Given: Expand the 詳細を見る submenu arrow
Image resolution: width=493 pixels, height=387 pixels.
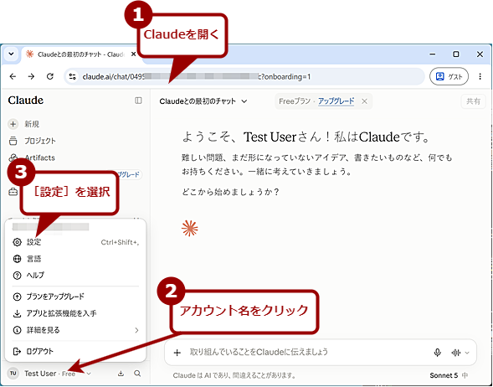Looking at the screenshot, I should pos(136,330).
